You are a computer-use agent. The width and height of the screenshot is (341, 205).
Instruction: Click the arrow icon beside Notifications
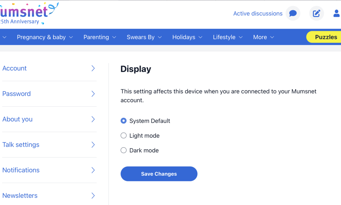(93, 170)
